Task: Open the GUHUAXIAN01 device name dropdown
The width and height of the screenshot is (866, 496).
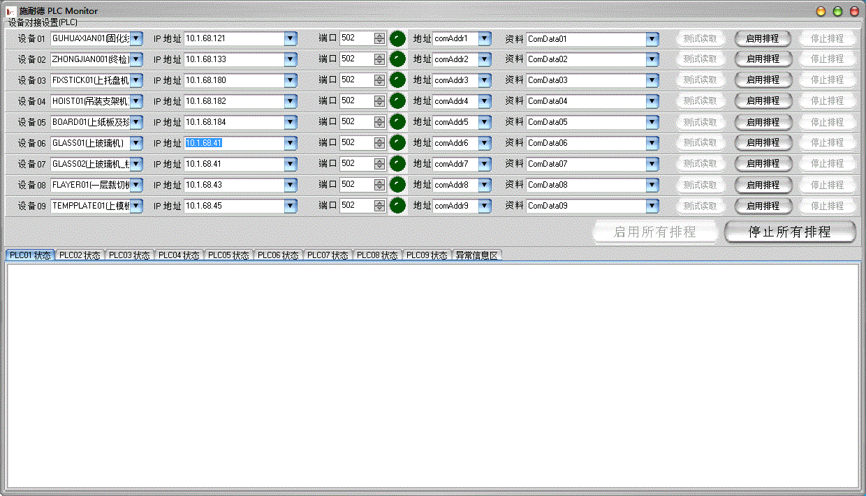Action: [136, 39]
